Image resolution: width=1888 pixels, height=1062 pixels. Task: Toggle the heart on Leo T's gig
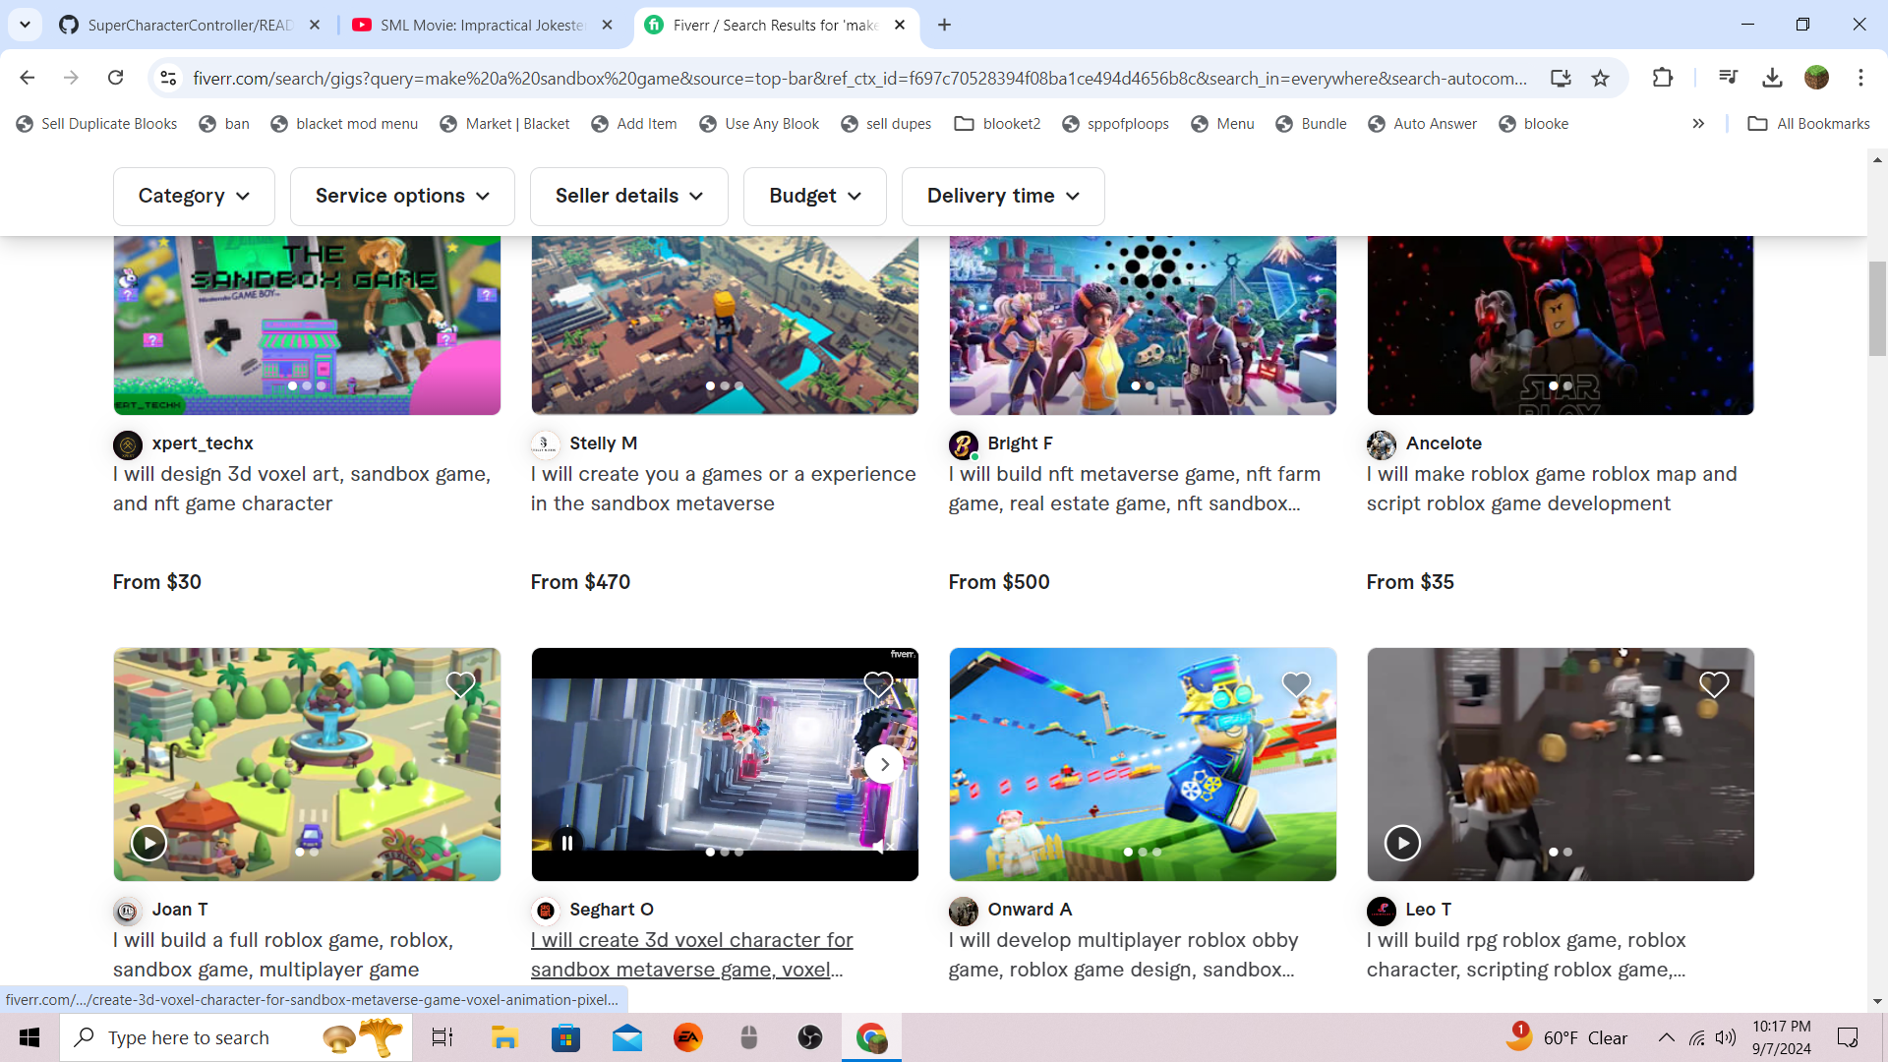pos(1714,684)
